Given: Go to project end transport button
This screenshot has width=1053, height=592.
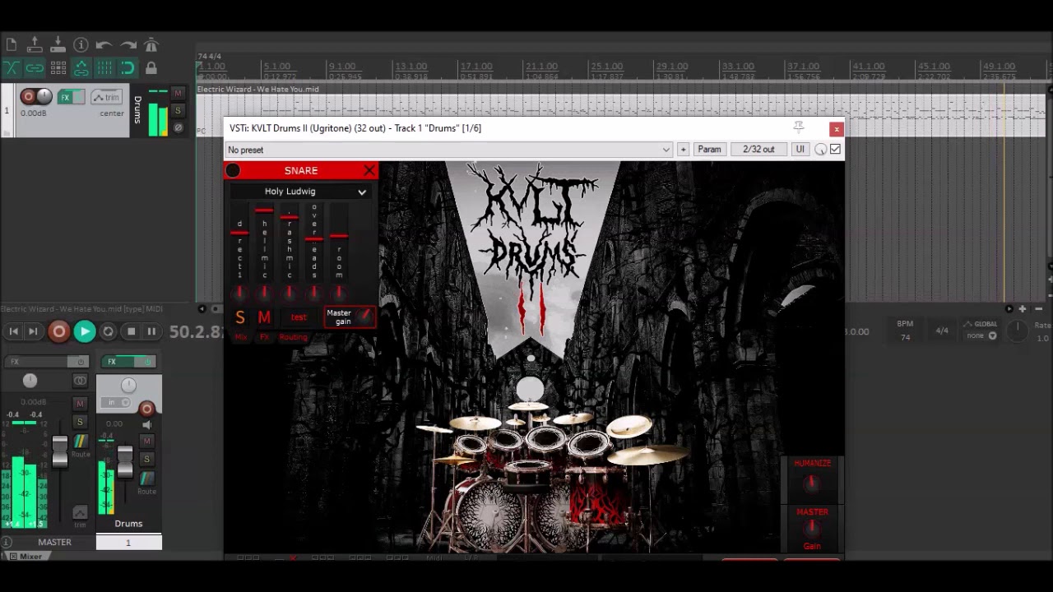Looking at the screenshot, I should pyautogui.click(x=33, y=331).
